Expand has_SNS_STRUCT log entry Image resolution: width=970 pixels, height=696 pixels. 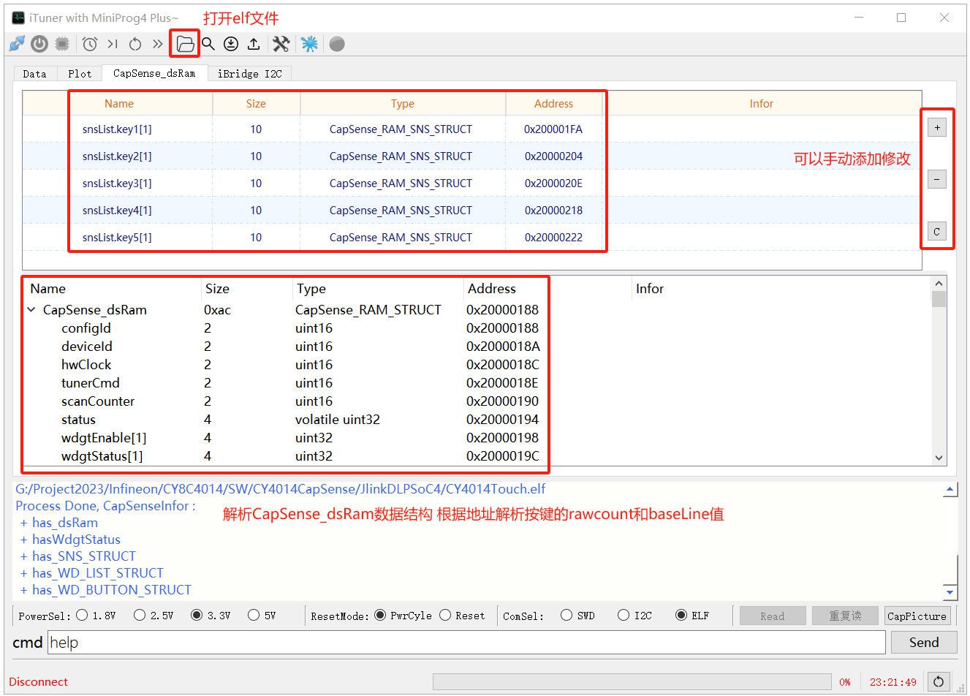(x=24, y=556)
